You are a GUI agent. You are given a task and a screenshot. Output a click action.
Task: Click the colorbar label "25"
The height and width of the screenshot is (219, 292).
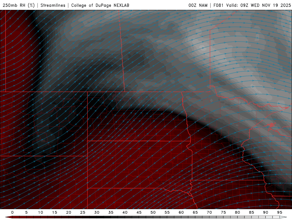(x=83, y=212)
